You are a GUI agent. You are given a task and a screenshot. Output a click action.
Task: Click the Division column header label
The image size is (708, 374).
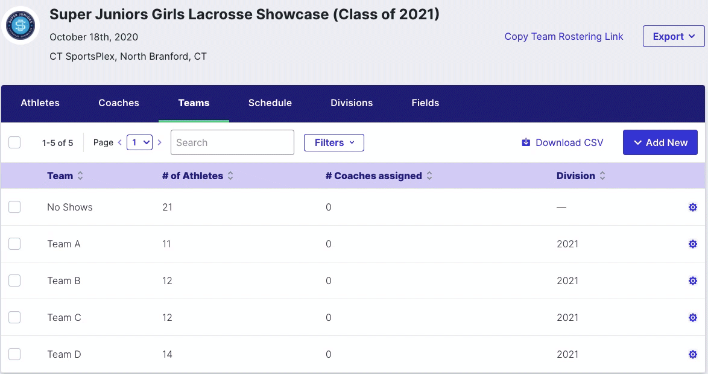click(x=576, y=176)
